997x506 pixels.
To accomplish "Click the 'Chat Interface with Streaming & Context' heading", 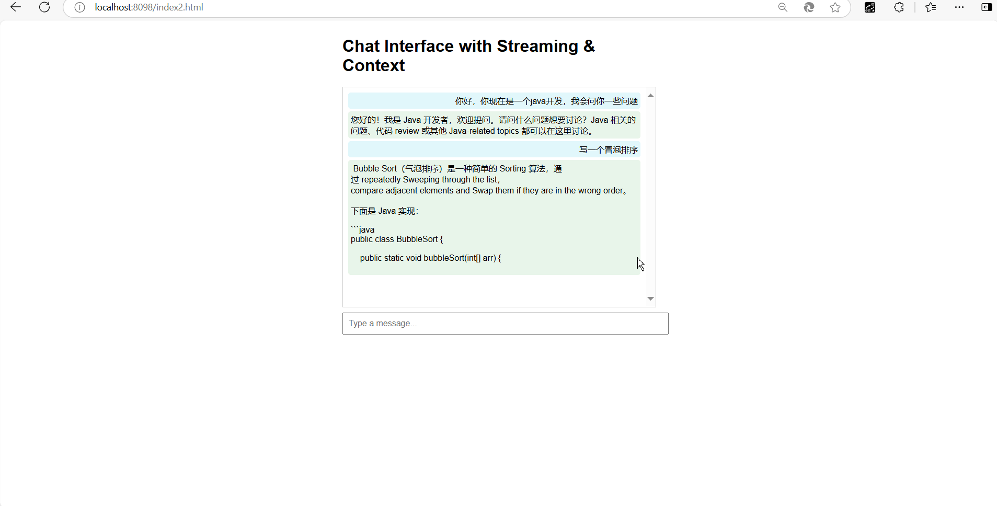I will coord(468,55).
